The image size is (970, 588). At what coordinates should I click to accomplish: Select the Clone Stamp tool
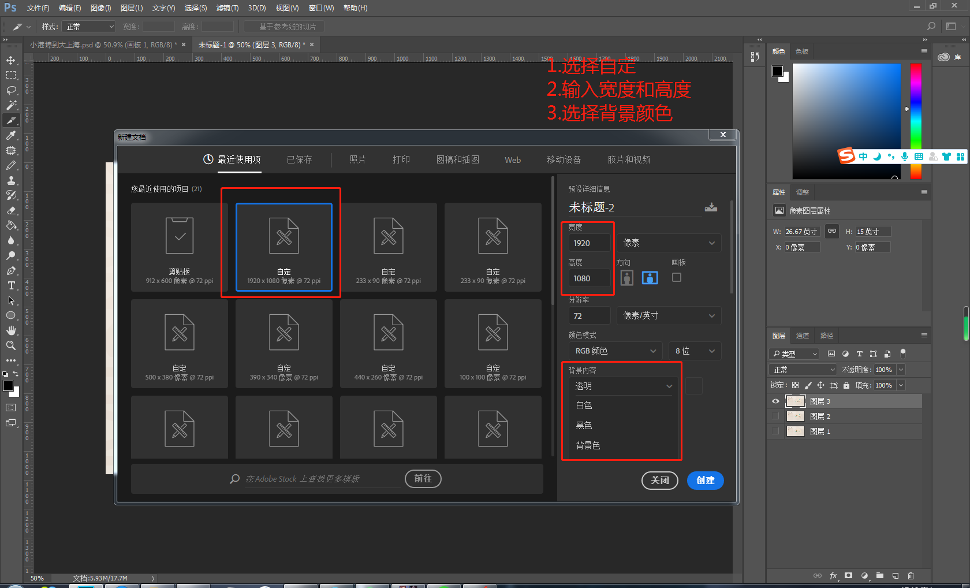click(11, 180)
